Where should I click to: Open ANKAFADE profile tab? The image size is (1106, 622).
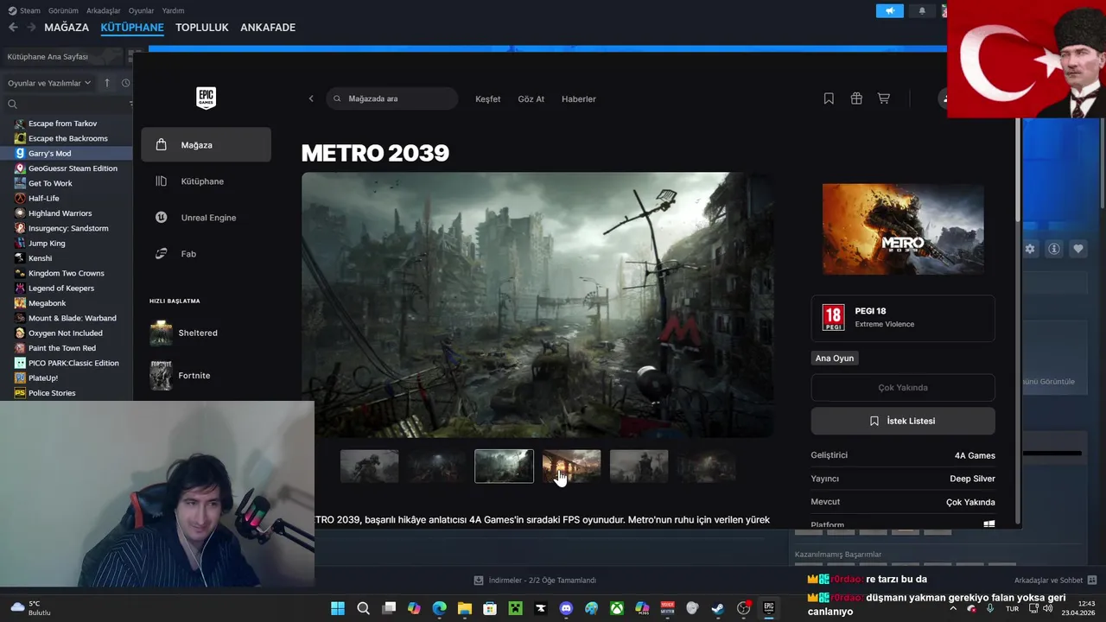[268, 28]
